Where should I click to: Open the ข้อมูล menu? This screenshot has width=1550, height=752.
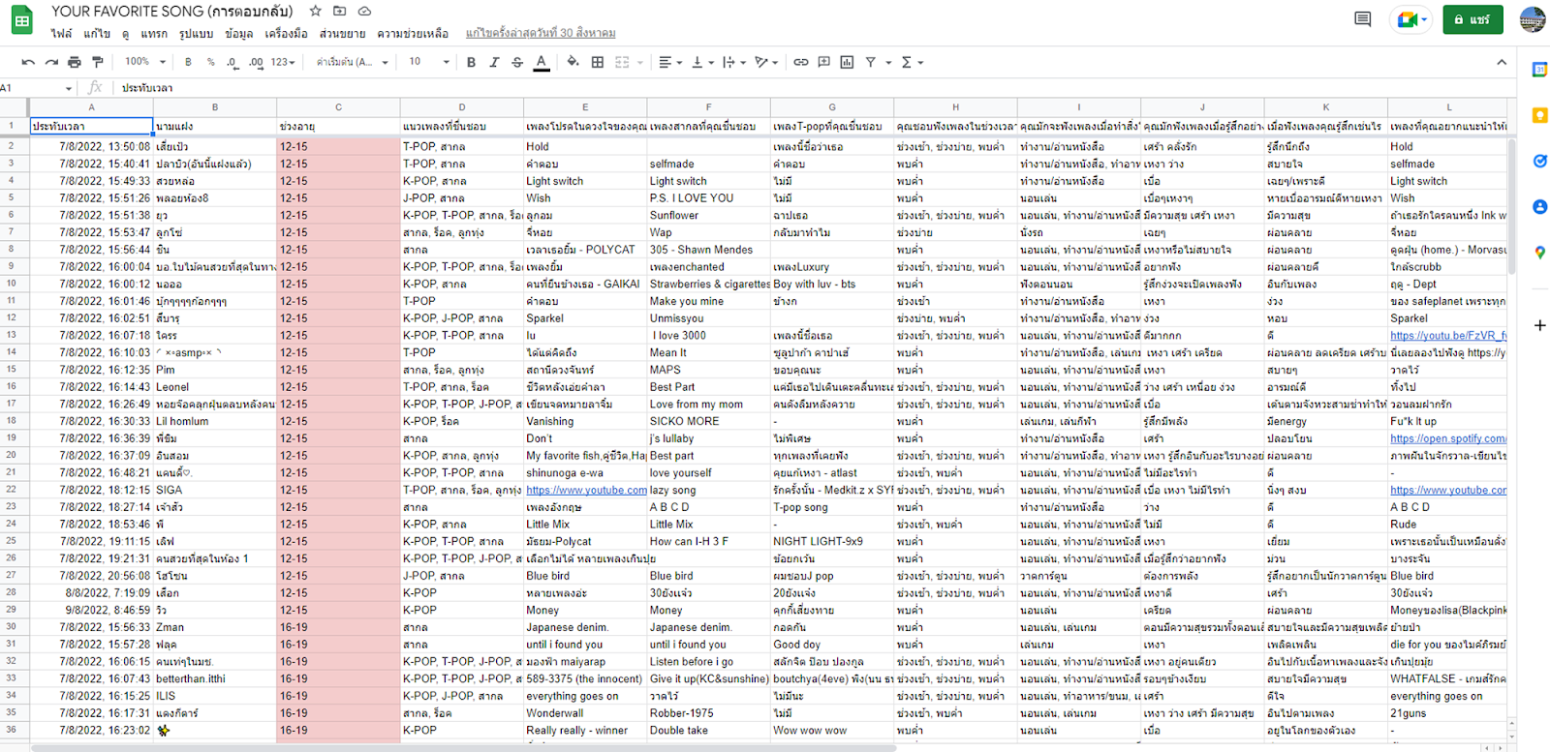pyautogui.click(x=238, y=34)
